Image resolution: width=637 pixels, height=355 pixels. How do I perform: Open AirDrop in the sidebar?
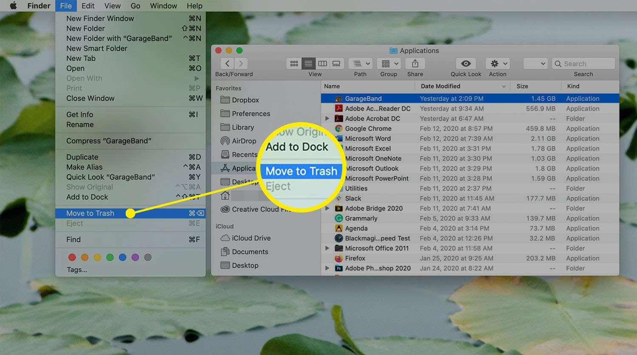[243, 141]
